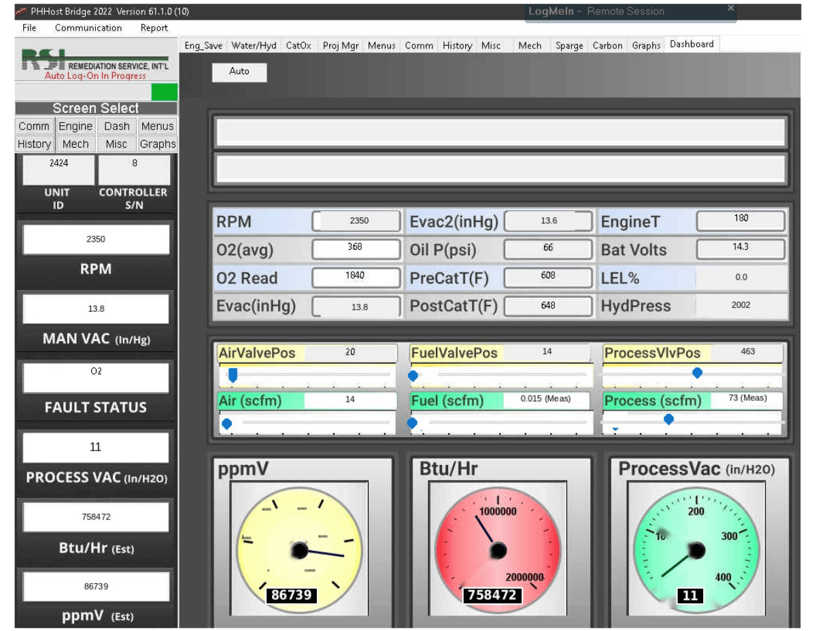The height and width of the screenshot is (631, 816).
Task: Switch to the Proj Mgr tab
Action: coord(340,46)
